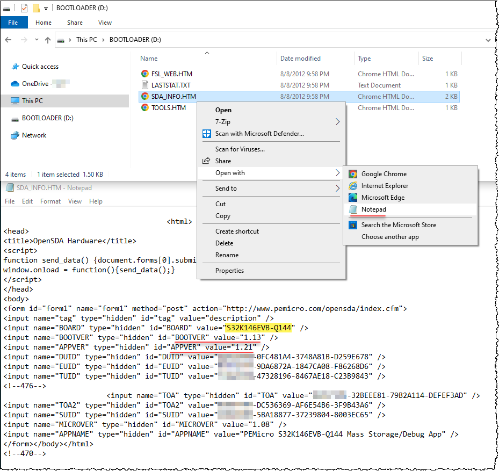
Task: Select Network in the sidebar
Action: click(33, 135)
